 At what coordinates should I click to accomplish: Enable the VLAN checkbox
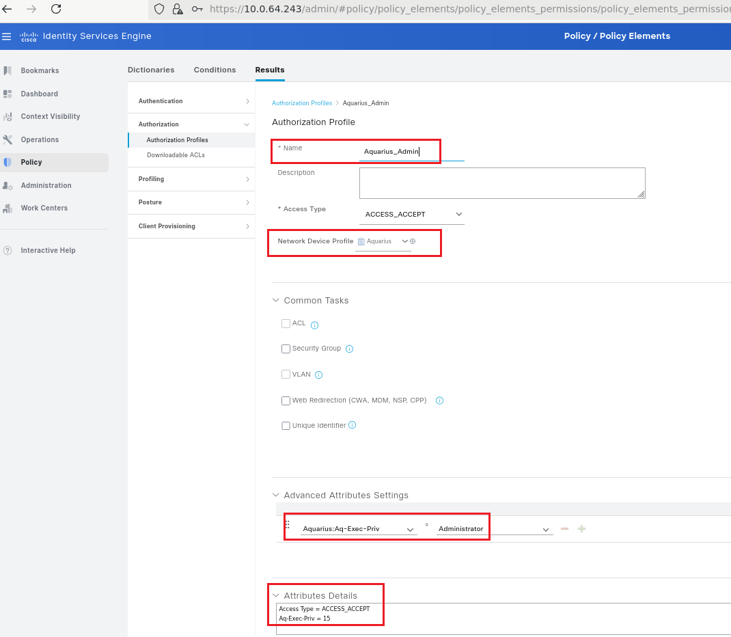coord(286,375)
